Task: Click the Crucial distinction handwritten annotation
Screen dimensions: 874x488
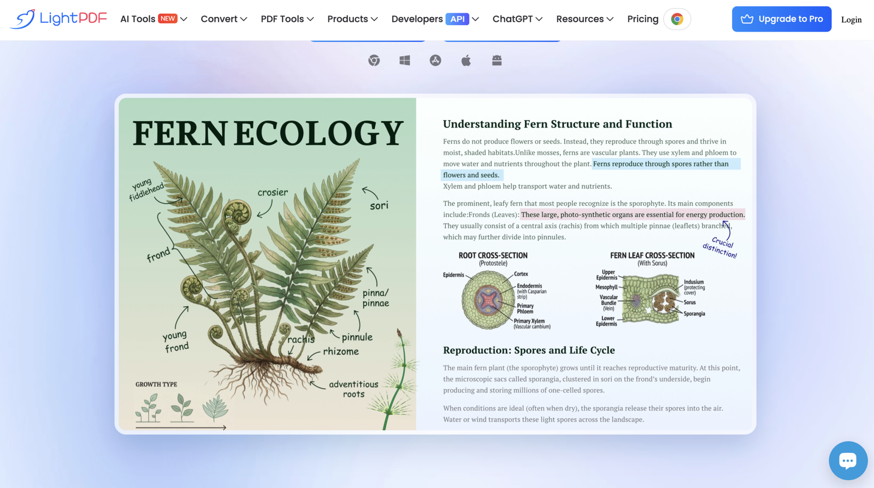Action: [x=721, y=247]
